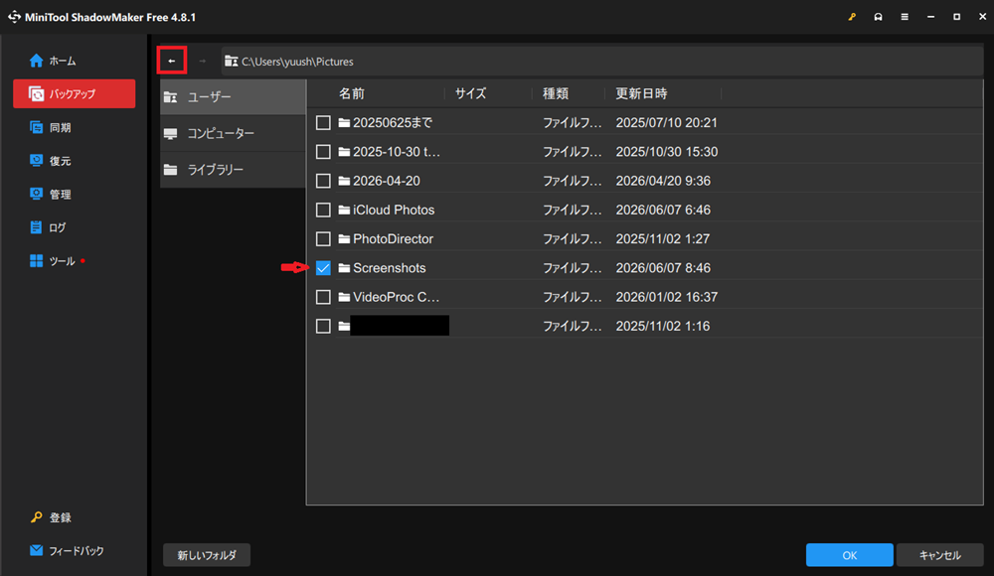The height and width of the screenshot is (576, 994).
Task: Check the 20250625まで folder checkbox
Action: (x=323, y=122)
